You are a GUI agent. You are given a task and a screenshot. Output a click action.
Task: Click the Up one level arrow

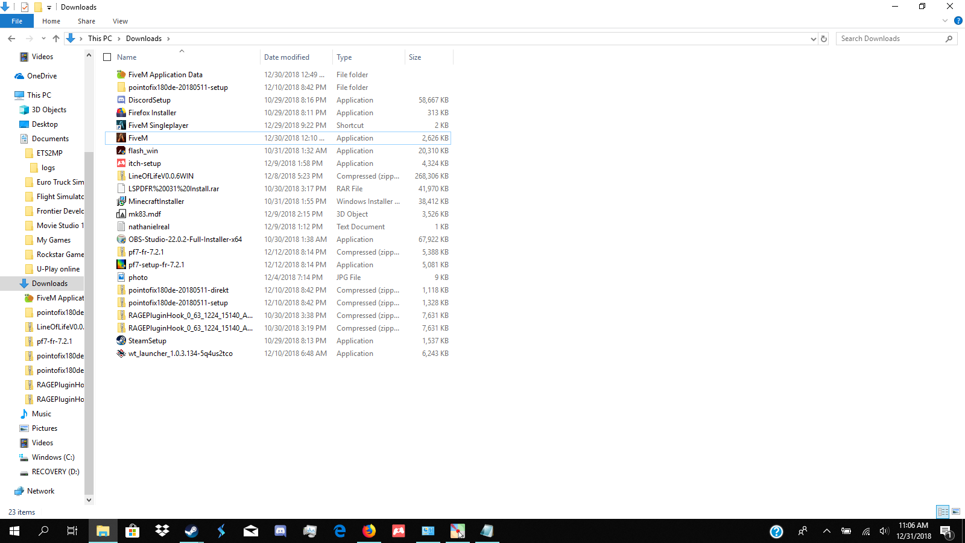(56, 39)
